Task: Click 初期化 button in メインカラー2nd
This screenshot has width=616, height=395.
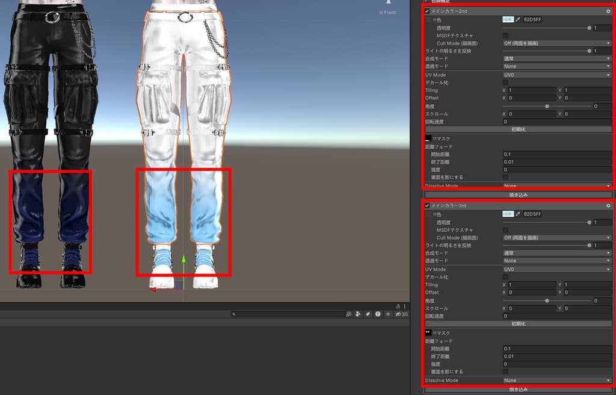Action: (x=518, y=129)
